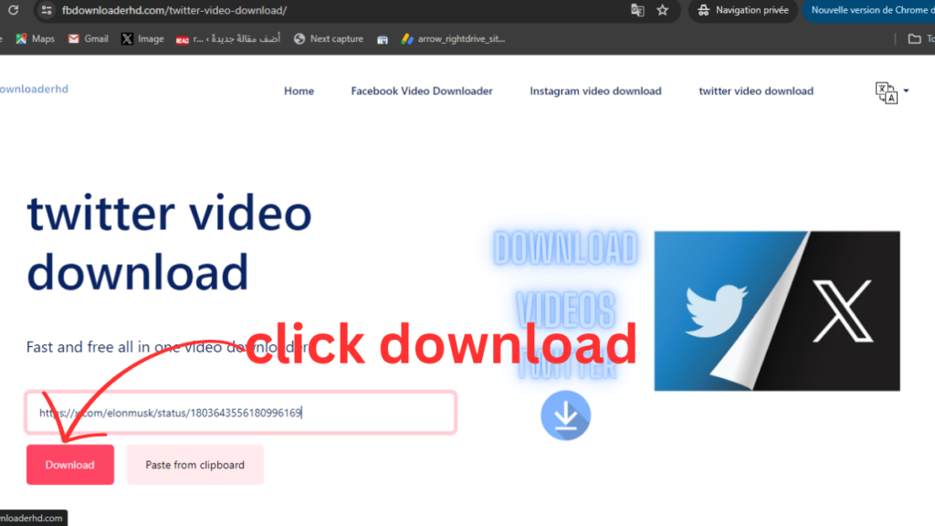Open the Gmail bookmark
Viewport: 935px width, 526px height.
click(89, 38)
